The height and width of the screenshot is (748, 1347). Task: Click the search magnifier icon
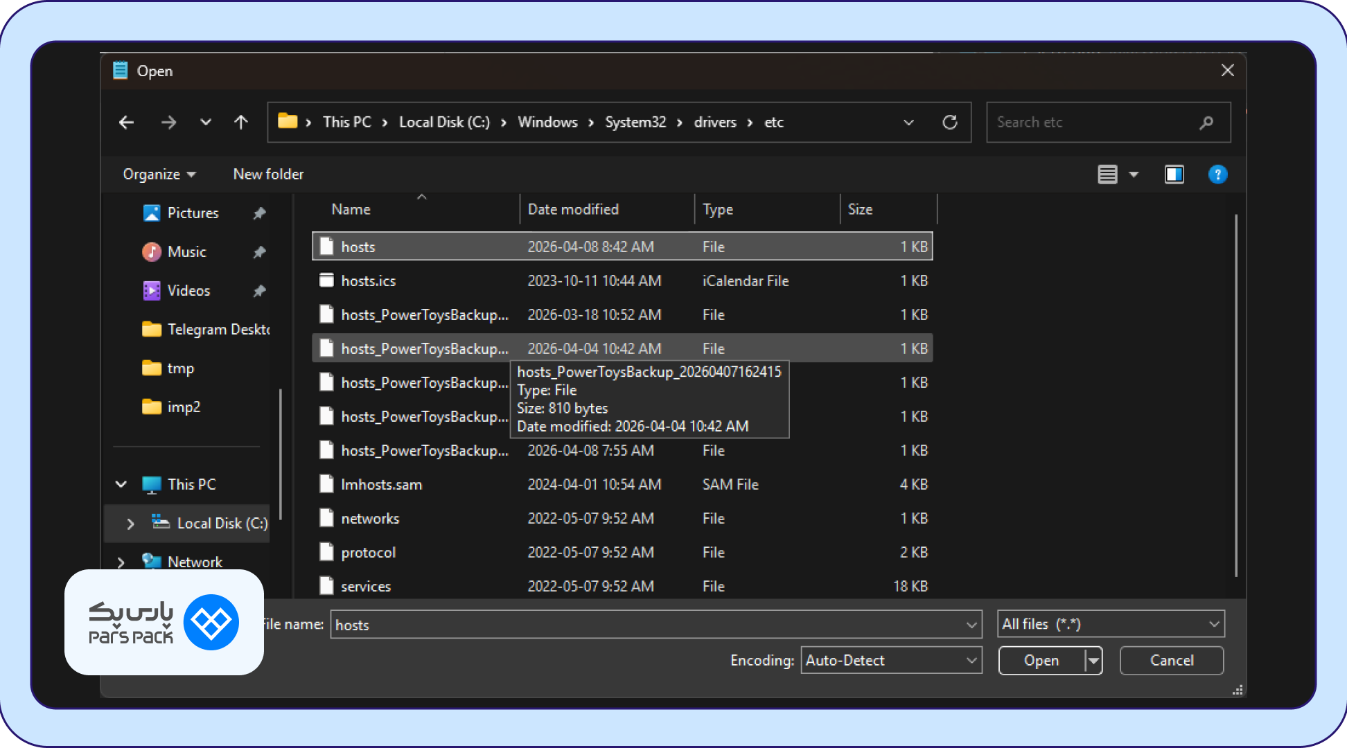pos(1206,123)
